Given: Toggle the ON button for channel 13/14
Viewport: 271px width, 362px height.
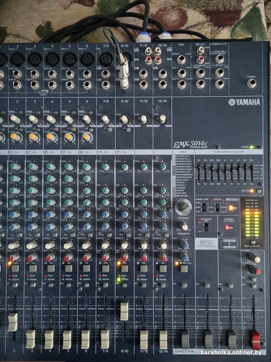Looking at the screenshot, I should point(163,268).
